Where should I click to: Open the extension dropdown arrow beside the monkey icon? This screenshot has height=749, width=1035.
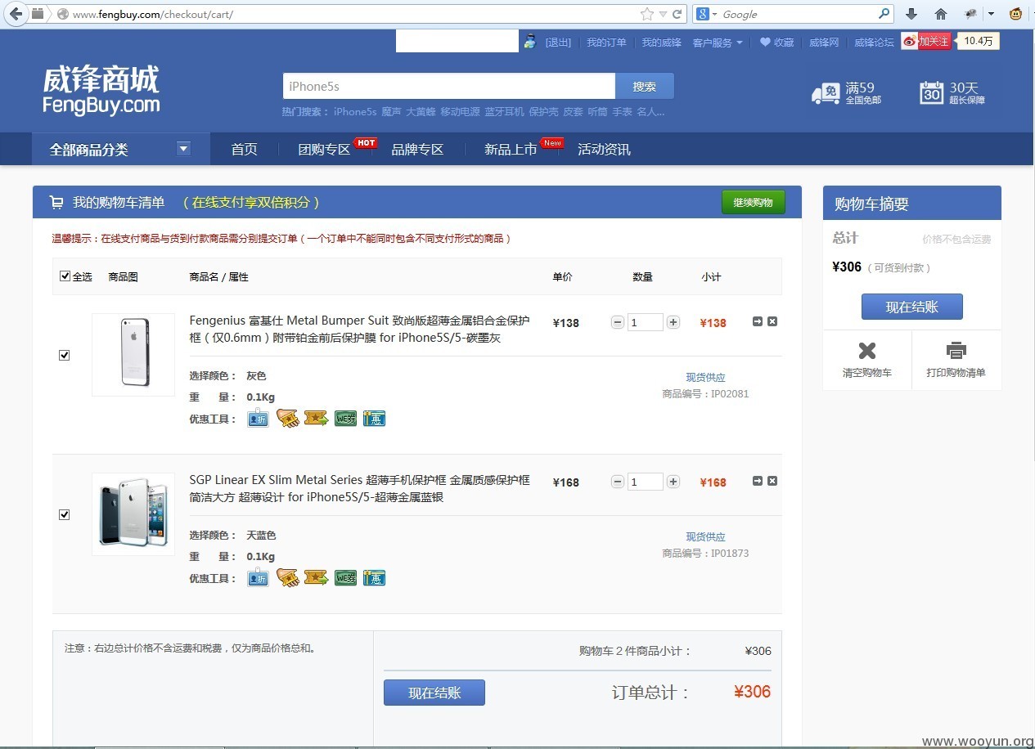pos(991,14)
